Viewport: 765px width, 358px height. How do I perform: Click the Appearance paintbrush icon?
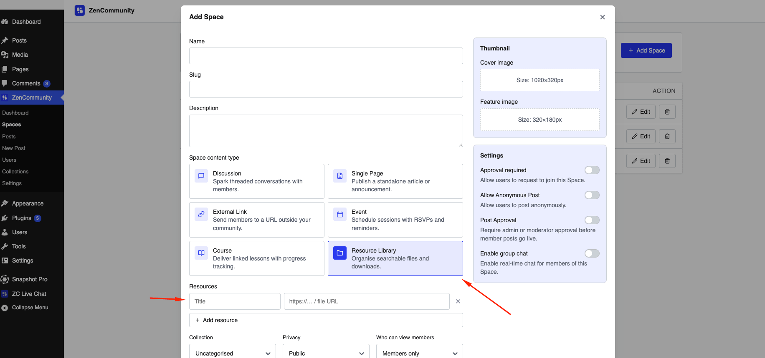pos(5,203)
